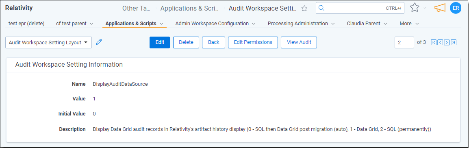The width and height of the screenshot is (469, 148).
Task: Expand the Processing Administration tab chevron
Action: pos(333,24)
